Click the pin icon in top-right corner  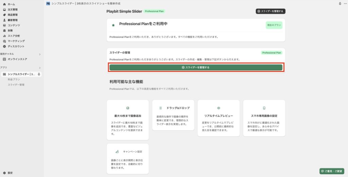(x=340, y=3)
